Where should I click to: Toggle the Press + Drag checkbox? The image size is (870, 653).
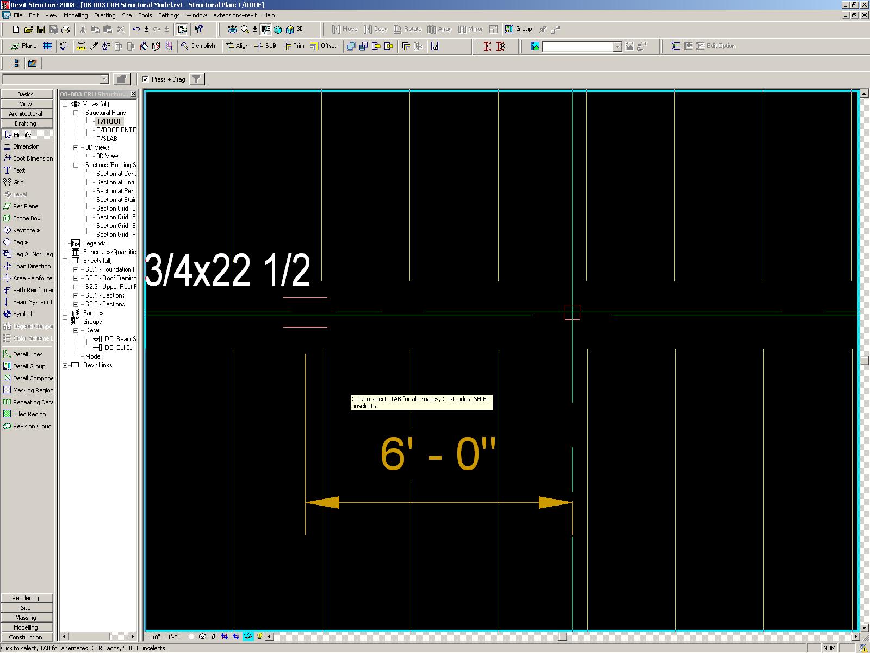(x=145, y=79)
